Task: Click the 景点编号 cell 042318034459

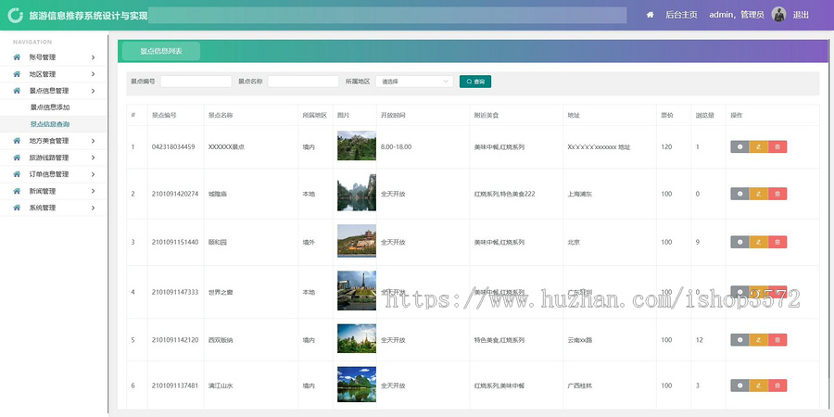Action: 173,146
